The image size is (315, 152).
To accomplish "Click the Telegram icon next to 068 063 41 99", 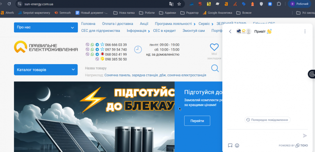I will (x=97, y=54).
